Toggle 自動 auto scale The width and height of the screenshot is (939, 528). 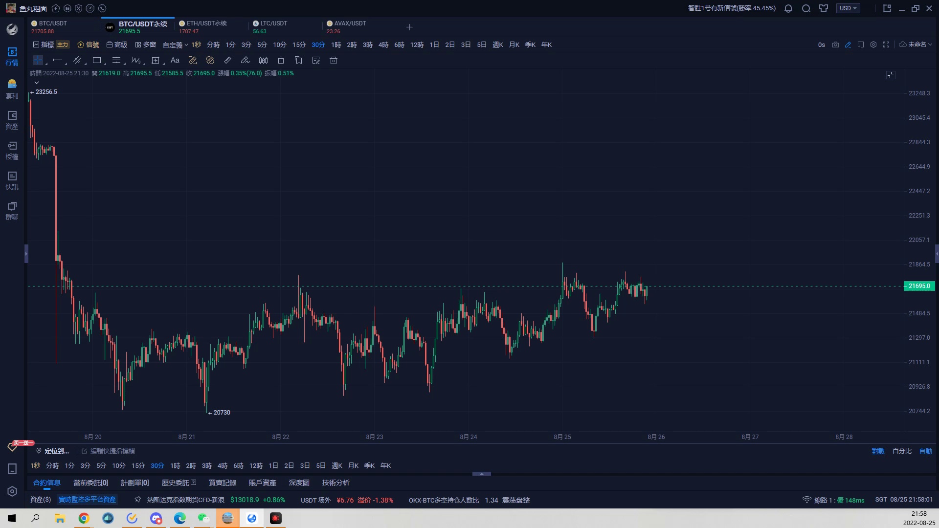(925, 451)
